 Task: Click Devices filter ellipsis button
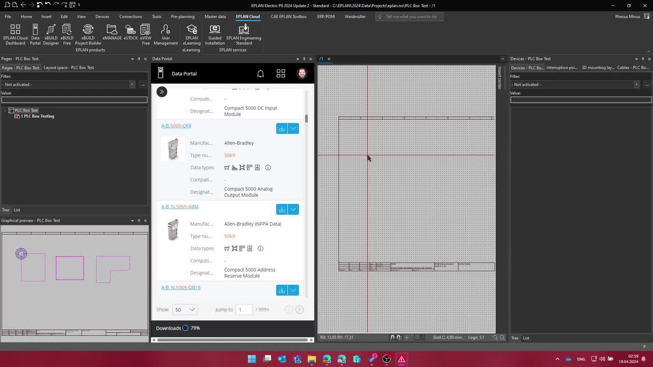pos(647,85)
